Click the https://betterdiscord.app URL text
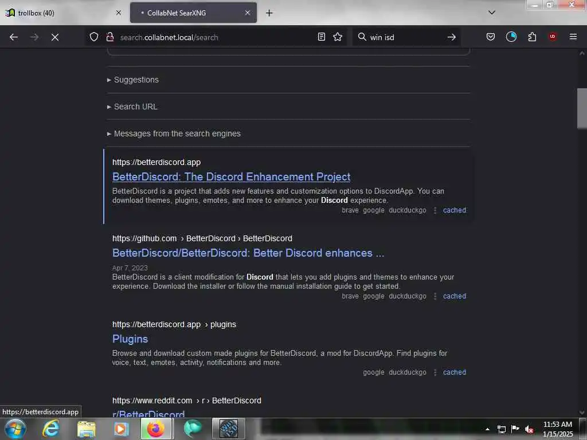587x440 pixels. [156, 162]
